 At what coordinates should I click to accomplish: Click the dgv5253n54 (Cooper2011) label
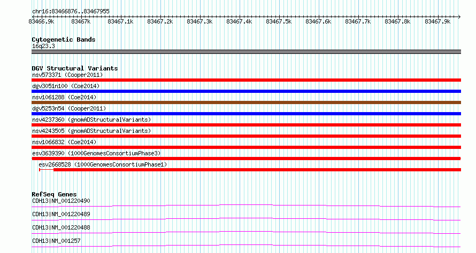tap(69, 108)
